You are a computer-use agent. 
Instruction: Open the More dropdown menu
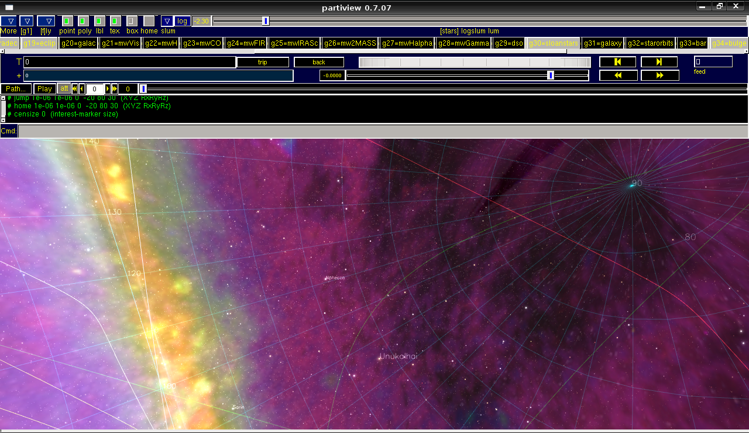(x=11, y=21)
